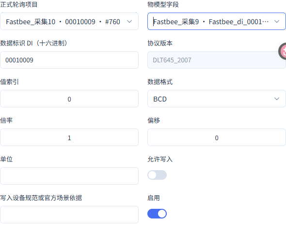The height and width of the screenshot is (232, 286).
Task: Disable the 启用 switch
Action: (x=157, y=214)
